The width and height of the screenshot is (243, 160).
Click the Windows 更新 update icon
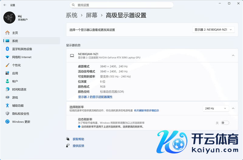point(7,122)
